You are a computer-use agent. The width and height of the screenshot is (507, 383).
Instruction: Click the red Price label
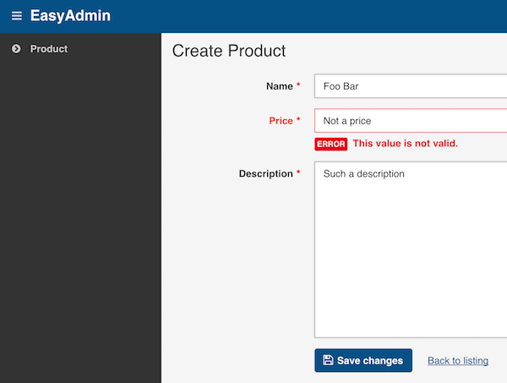coord(281,121)
